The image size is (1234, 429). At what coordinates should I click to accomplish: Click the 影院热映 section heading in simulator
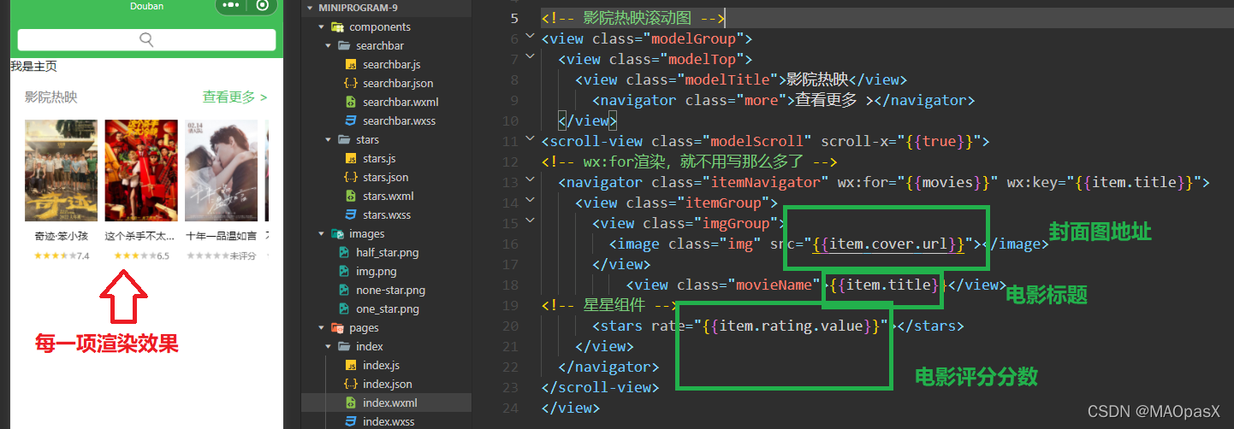50,97
